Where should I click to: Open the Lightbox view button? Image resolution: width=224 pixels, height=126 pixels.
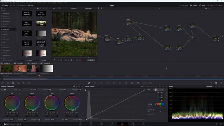click(219, 5)
